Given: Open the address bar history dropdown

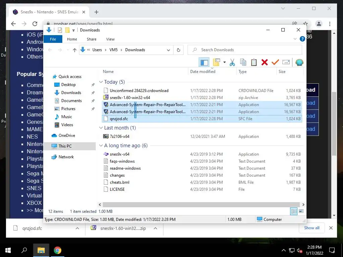Looking at the screenshot, I should point(168,50).
